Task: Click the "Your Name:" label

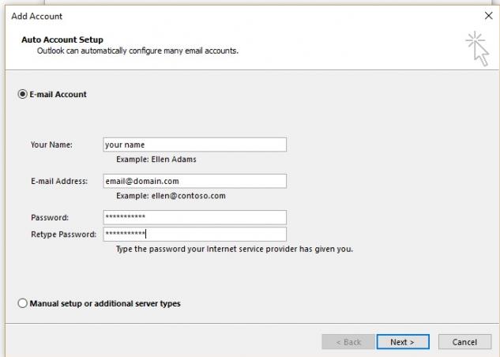Action: [51, 145]
